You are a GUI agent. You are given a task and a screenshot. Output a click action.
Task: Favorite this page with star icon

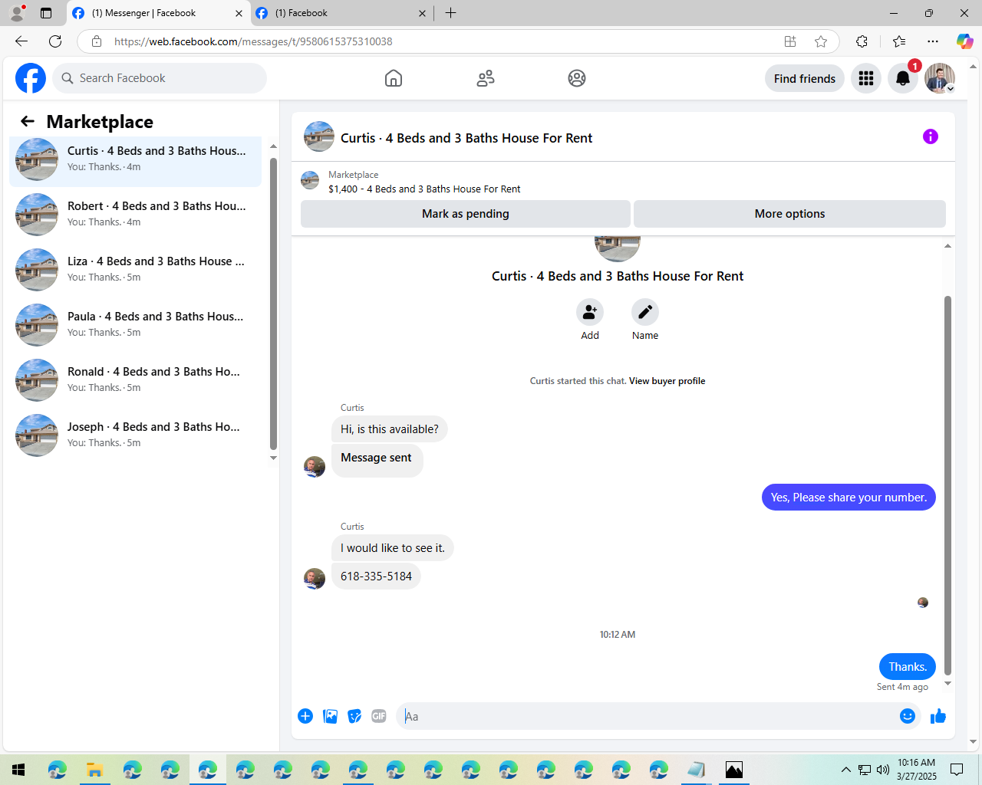821,41
